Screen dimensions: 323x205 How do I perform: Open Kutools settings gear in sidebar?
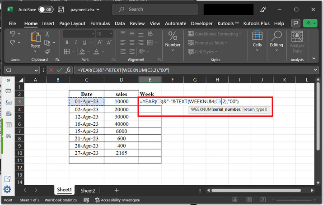(x=7, y=189)
